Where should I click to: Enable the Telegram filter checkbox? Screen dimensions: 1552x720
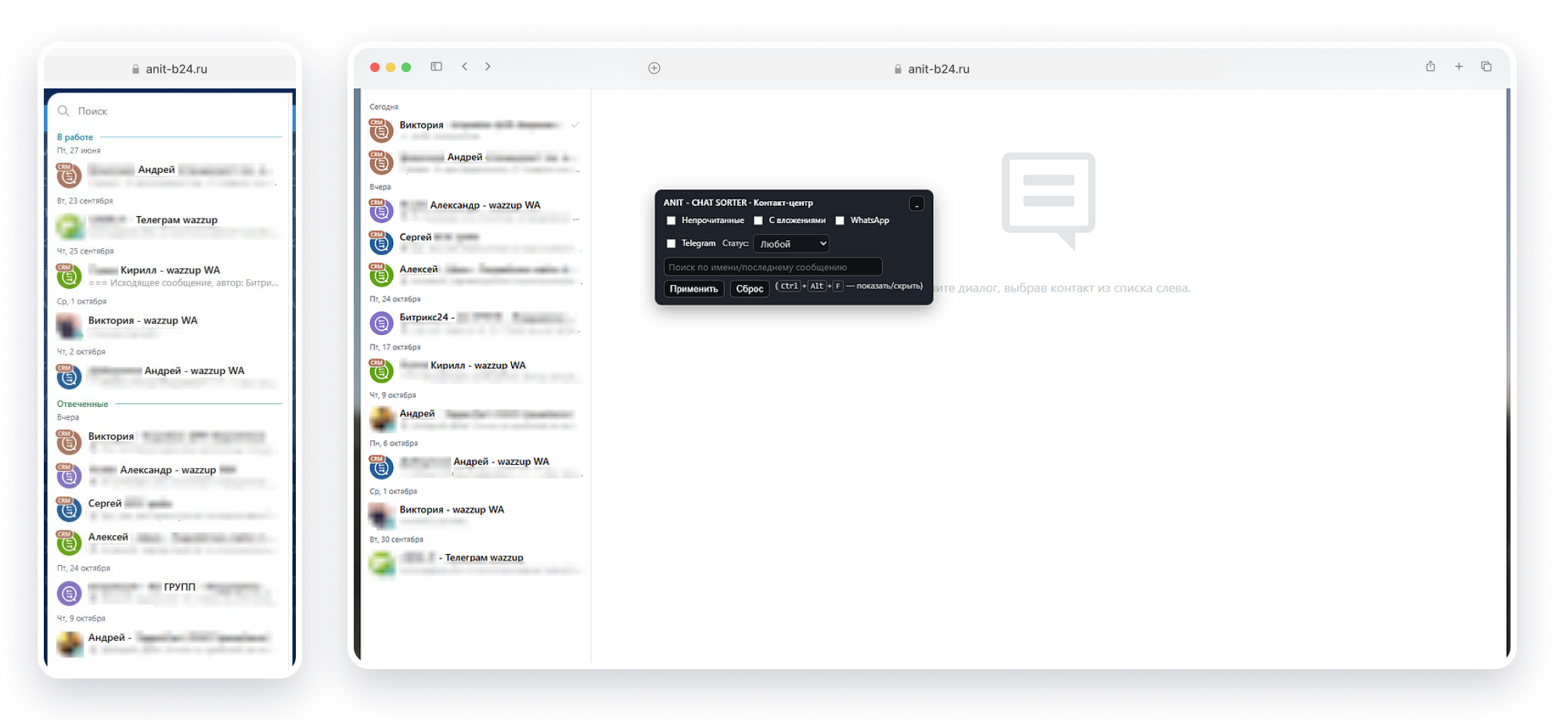(x=671, y=244)
